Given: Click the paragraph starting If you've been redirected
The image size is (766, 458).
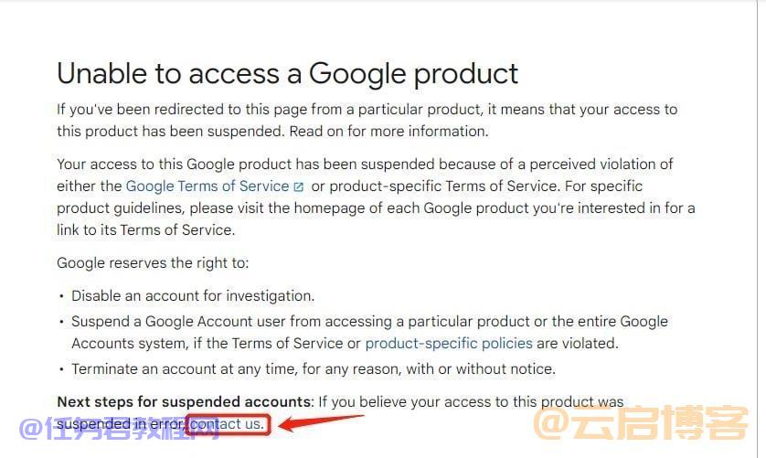Looking at the screenshot, I should coord(367,121).
